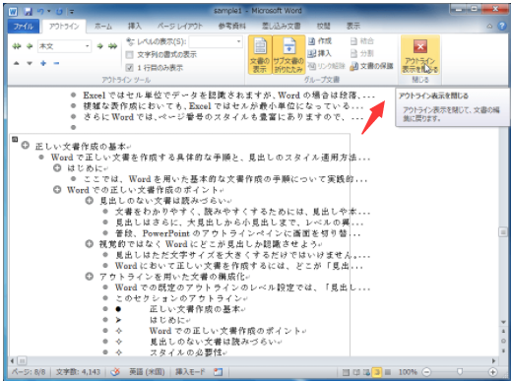Image resolution: width=511 pixels, height=381 pixels.
Task: Move item up with triangle icon
Action: click(17, 63)
